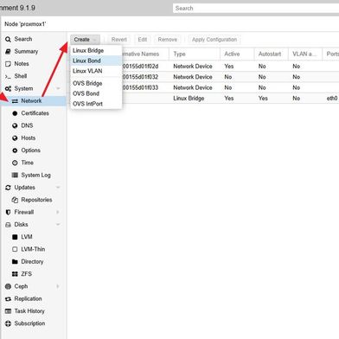
Task: Open the Certificates item label
Action: tap(35, 113)
